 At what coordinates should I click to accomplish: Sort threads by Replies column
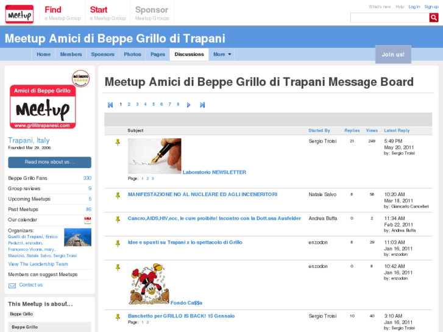[352, 130]
